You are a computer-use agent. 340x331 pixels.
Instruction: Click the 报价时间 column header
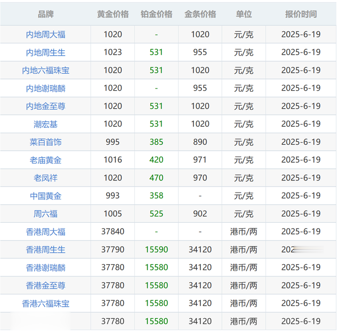click(x=301, y=14)
